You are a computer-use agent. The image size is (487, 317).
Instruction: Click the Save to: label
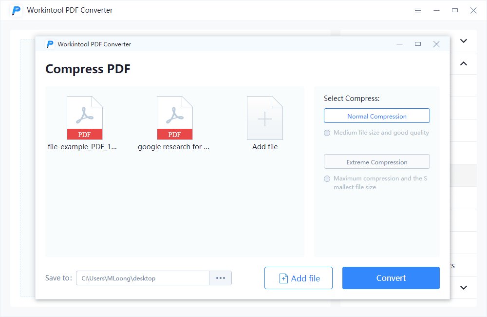pos(58,278)
